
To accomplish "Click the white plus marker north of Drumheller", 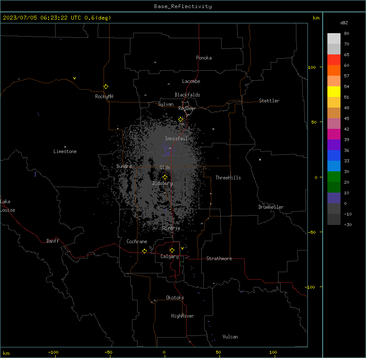I will coord(260,159).
